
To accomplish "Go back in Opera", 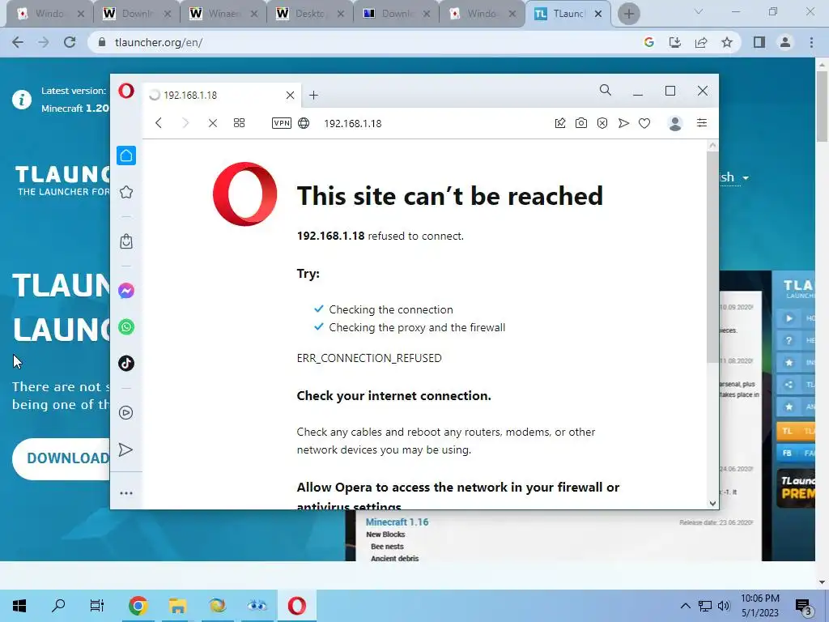I will point(159,123).
